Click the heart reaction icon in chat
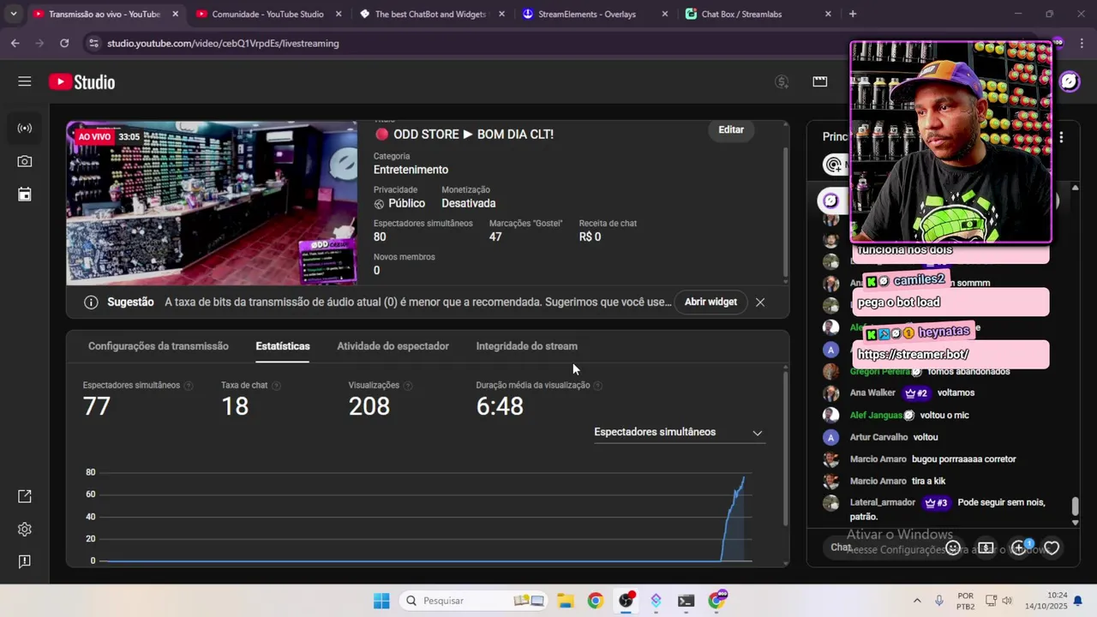1097x617 pixels. (x=1052, y=548)
